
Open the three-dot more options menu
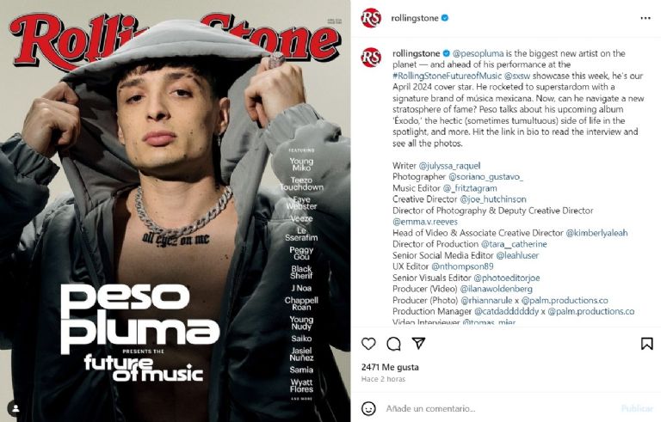pos(646,18)
